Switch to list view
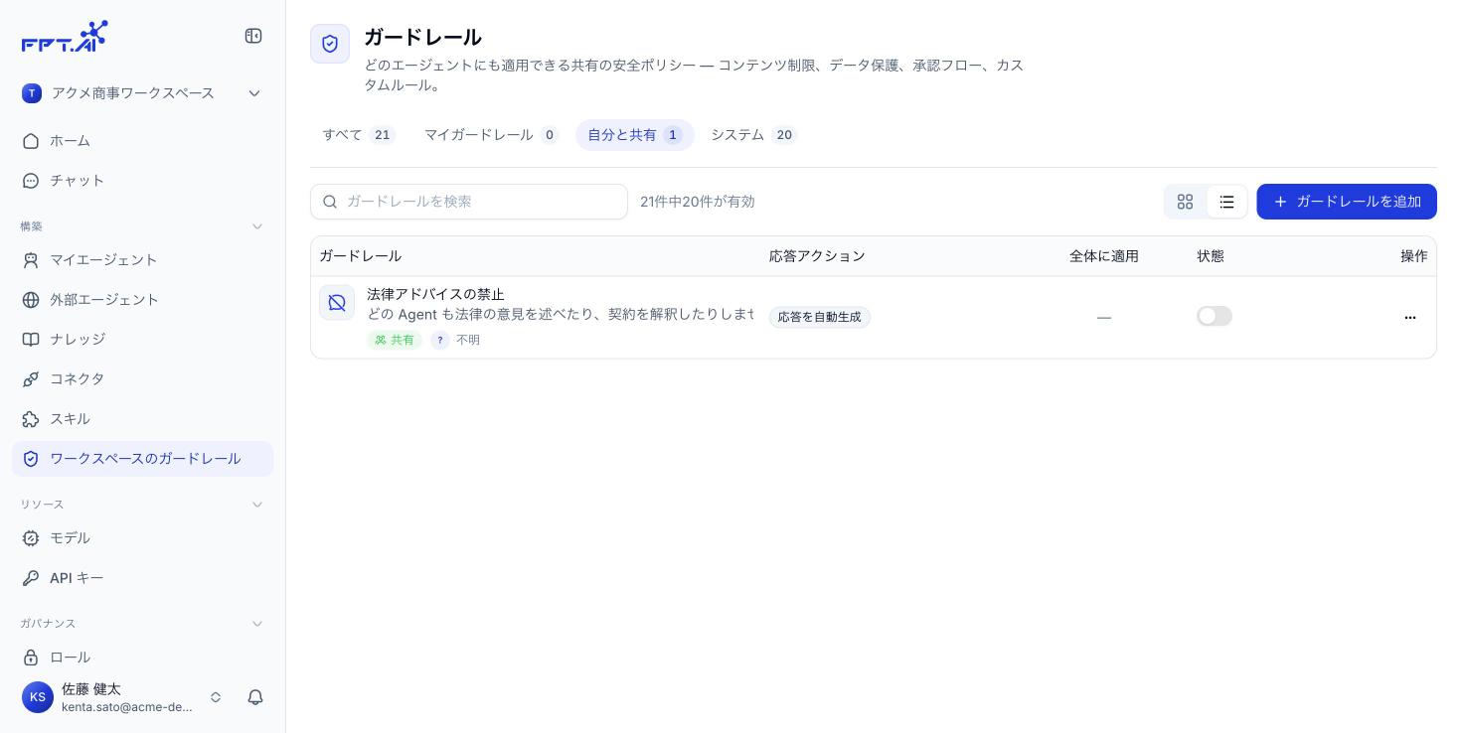 pyautogui.click(x=1226, y=202)
